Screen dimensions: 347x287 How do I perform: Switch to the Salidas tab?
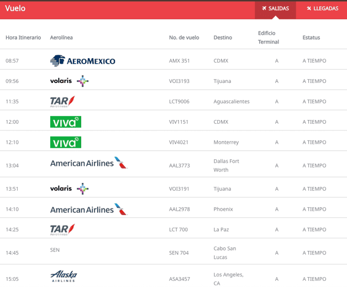click(275, 9)
